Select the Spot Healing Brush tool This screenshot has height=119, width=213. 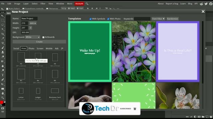(x=3, y=43)
